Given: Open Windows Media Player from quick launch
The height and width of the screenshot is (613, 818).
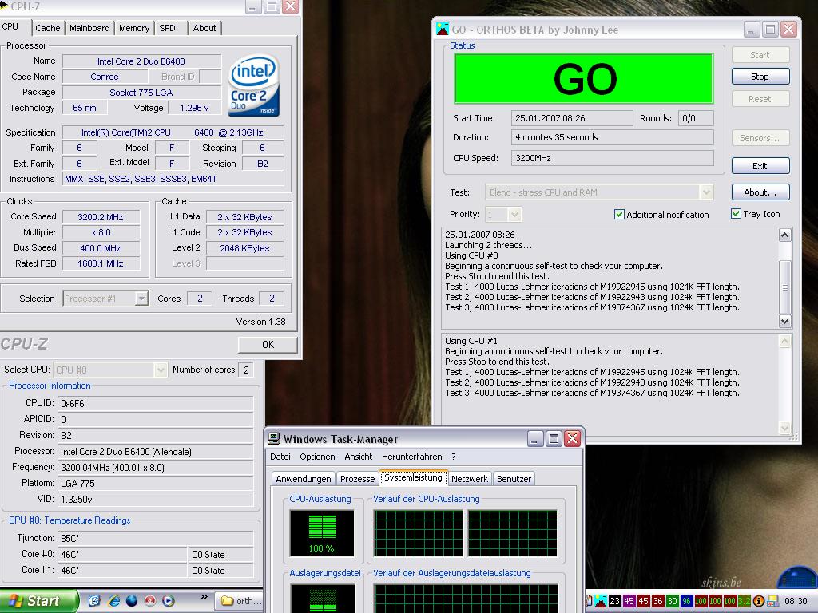Looking at the screenshot, I should [x=168, y=601].
